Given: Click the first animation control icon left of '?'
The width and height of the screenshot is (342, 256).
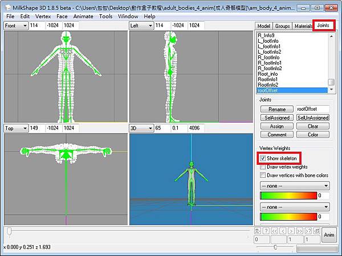Looking at the screenshot, I should 258,231.
